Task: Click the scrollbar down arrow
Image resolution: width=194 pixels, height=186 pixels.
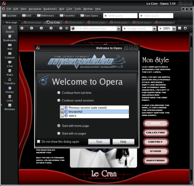Action: click(x=191, y=183)
